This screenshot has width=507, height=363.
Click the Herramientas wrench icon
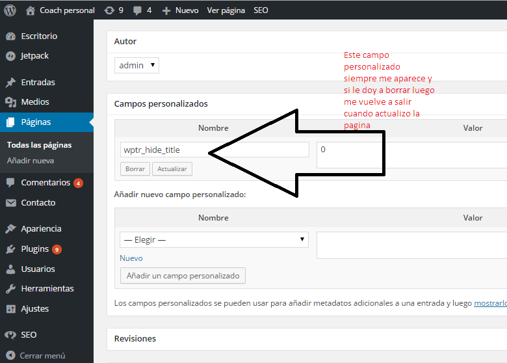10,289
